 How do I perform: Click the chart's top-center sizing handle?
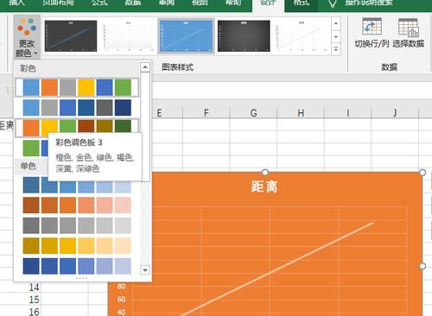(x=265, y=172)
